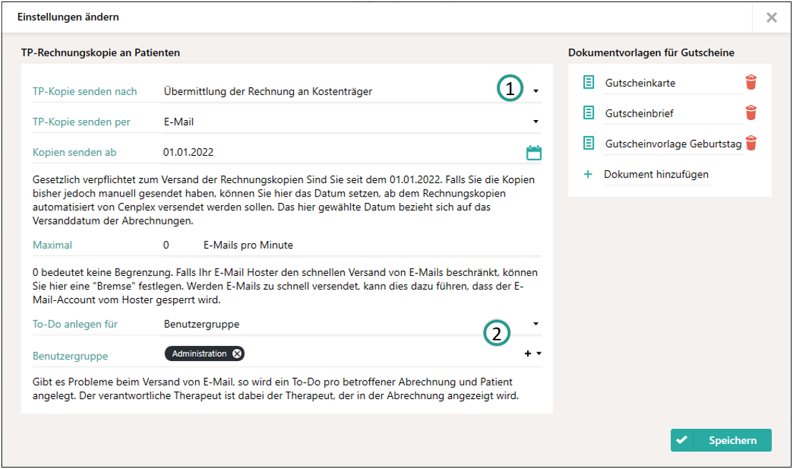The height and width of the screenshot is (469, 793).
Task: Save settings with Speichern
Action: click(x=721, y=440)
